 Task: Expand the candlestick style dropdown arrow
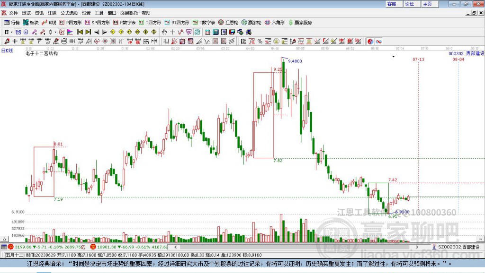[x=55, y=32]
